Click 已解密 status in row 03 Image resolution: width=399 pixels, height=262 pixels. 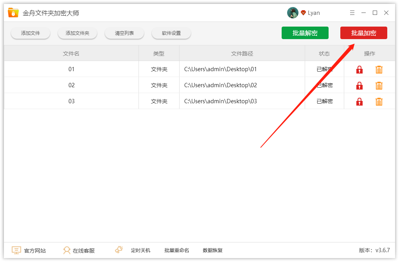pos(325,101)
